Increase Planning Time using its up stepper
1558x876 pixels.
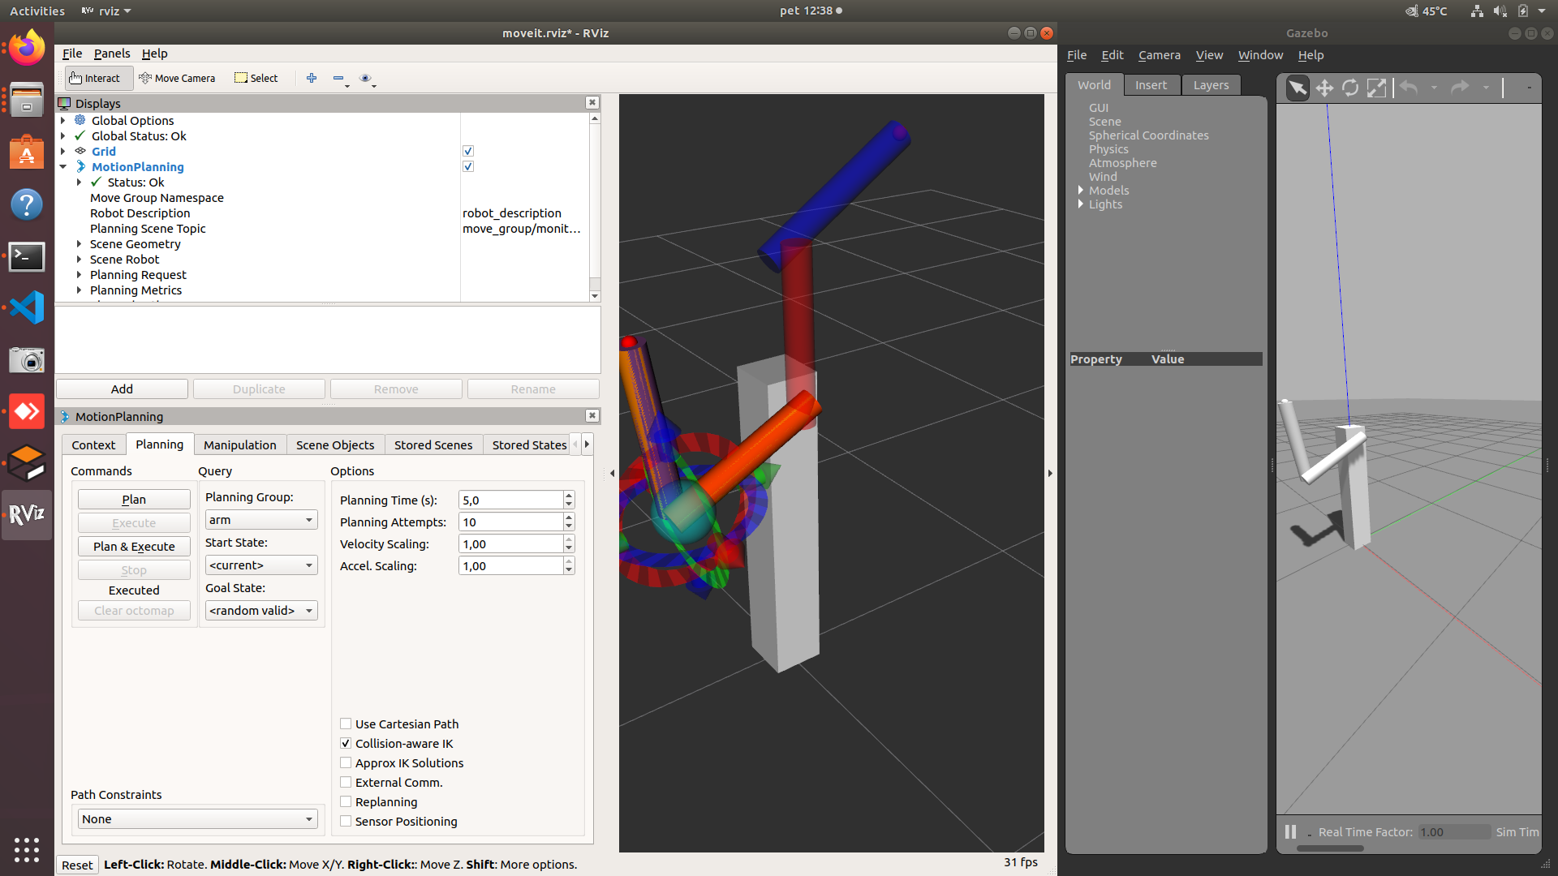coord(568,496)
